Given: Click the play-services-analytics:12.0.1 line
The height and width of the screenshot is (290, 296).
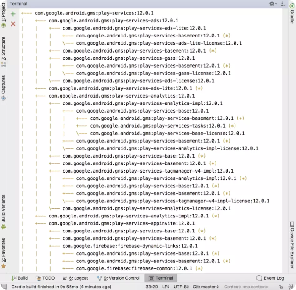Looking at the screenshot, I should click(122, 96).
